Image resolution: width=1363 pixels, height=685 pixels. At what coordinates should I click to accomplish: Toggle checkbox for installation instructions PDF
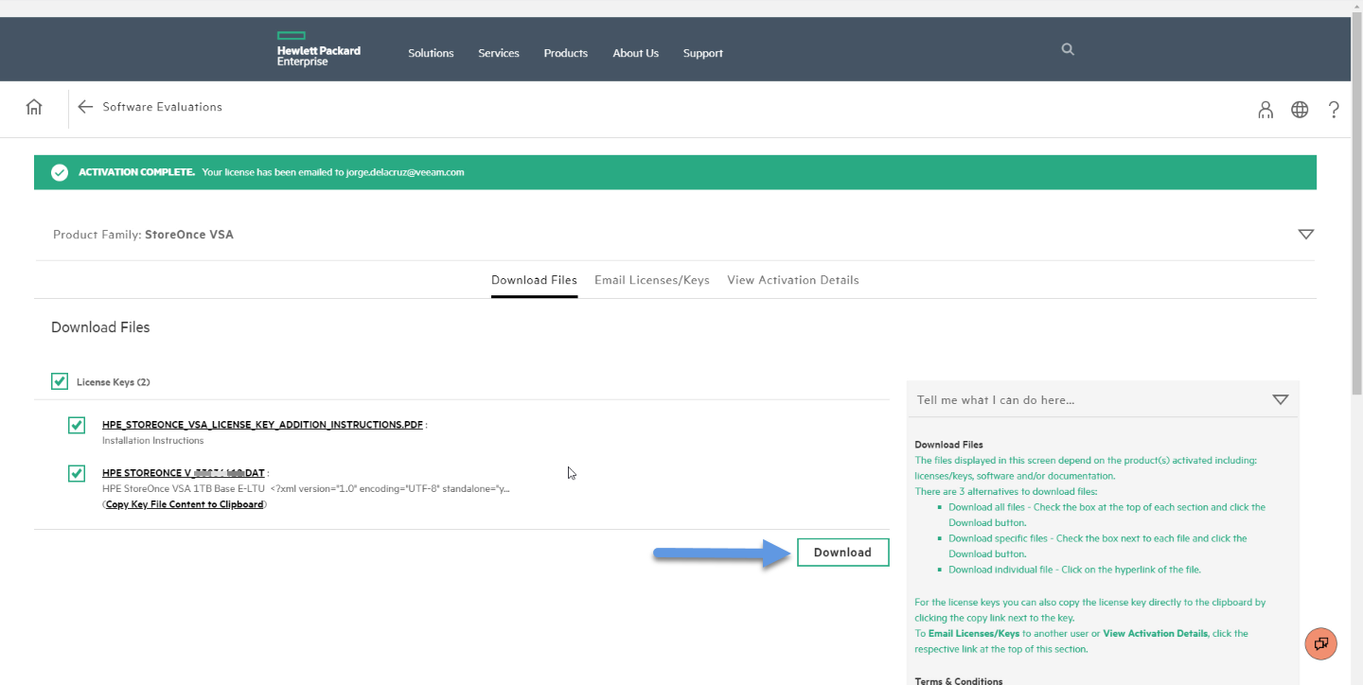point(77,425)
